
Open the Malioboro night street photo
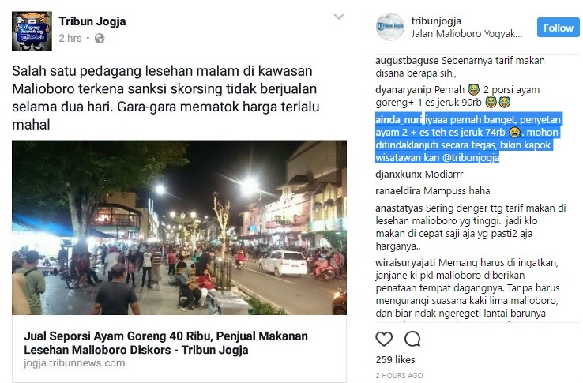179,227
